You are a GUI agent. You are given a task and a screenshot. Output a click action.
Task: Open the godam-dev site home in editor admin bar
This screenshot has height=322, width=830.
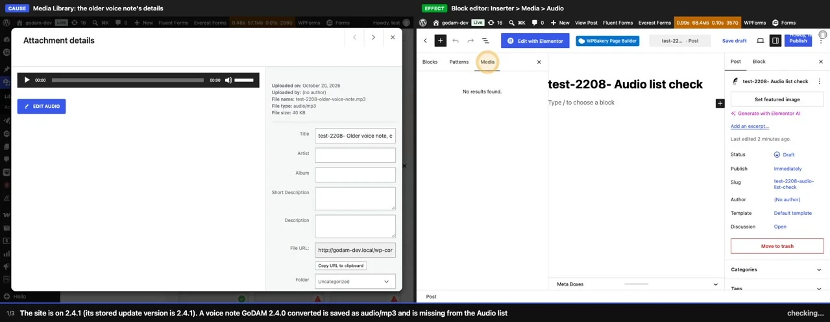(x=450, y=23)
